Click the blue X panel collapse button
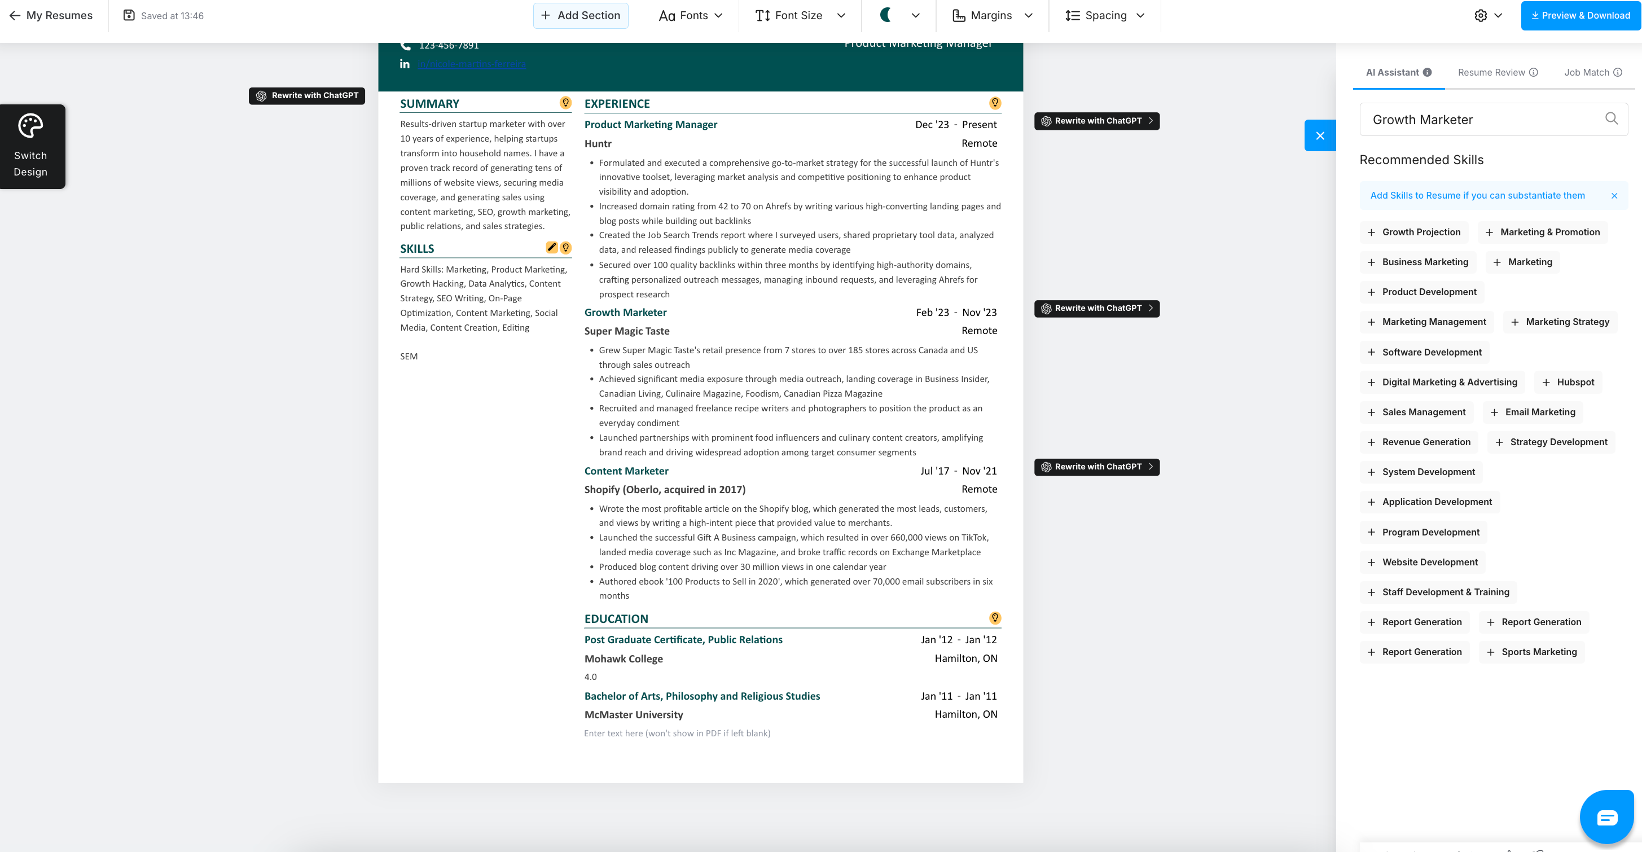Viewport: 1642px width, 852px height. click(x=1319, y=135)
